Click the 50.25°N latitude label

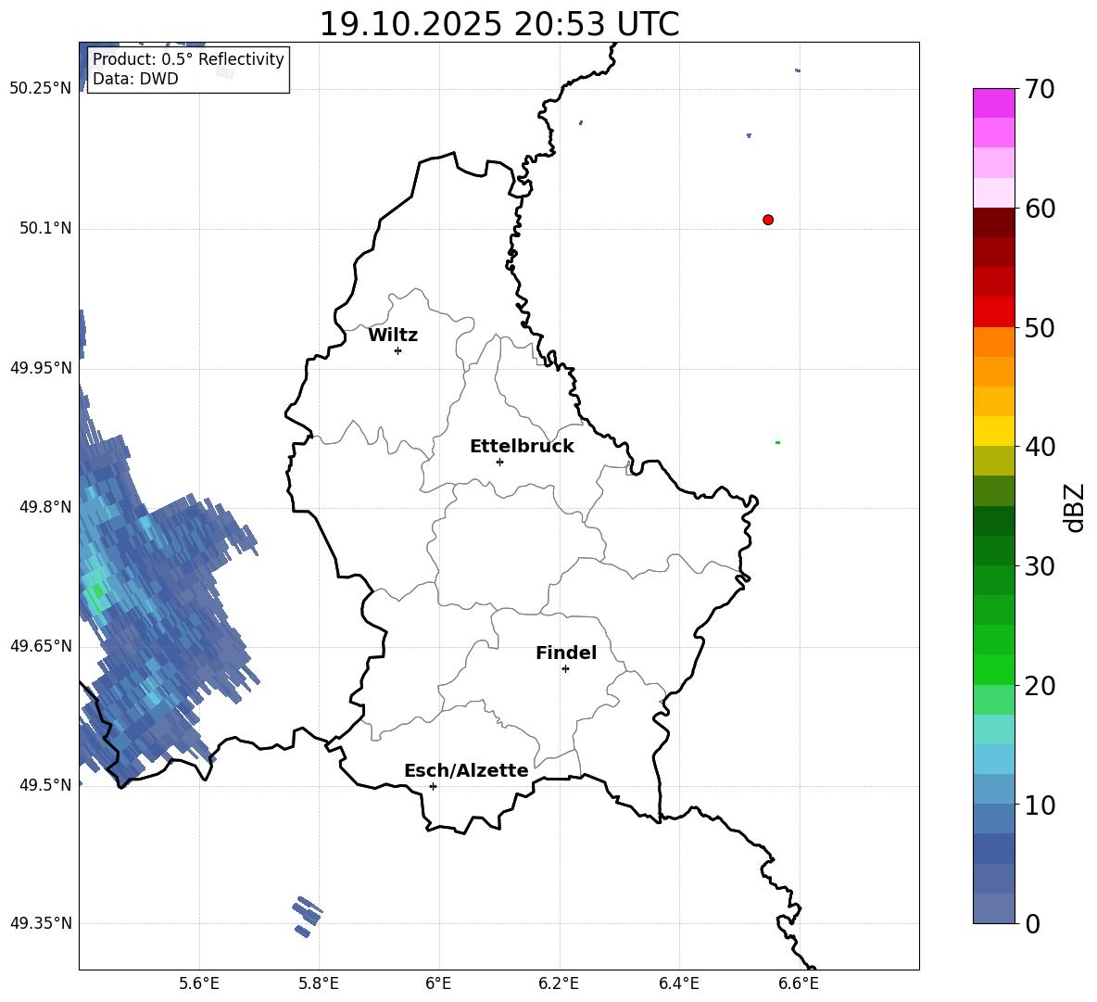tap(41, 89)
